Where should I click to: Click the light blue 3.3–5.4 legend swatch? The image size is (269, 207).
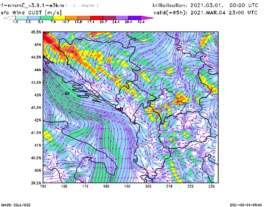click(x=34, y=18)
